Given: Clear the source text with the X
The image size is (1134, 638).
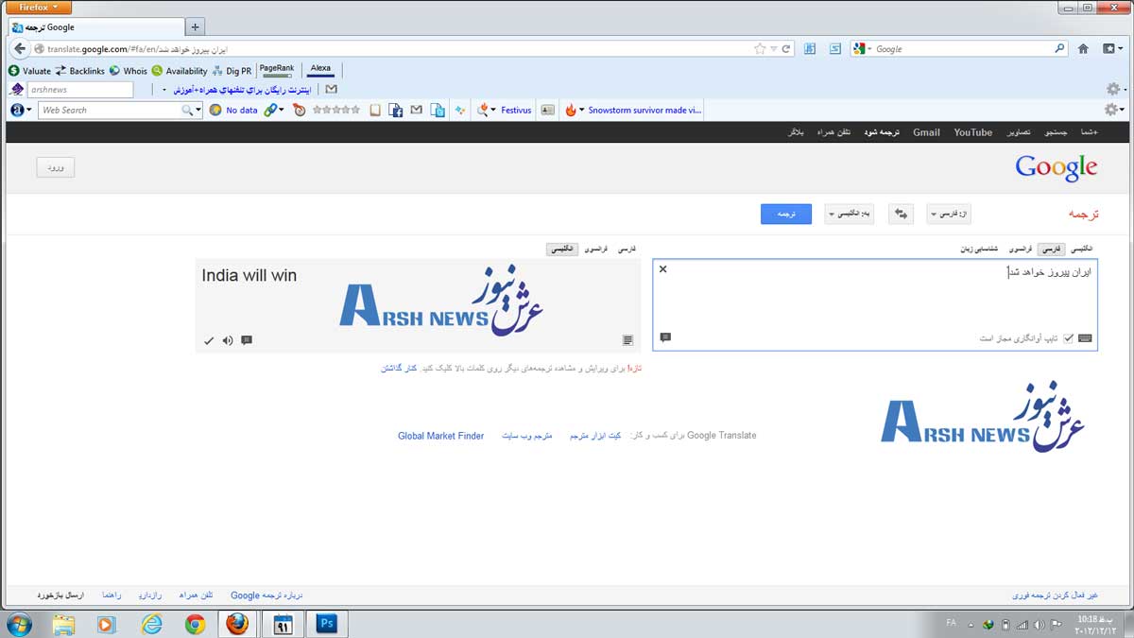Looking at the screenshot, I should [662, 269].
